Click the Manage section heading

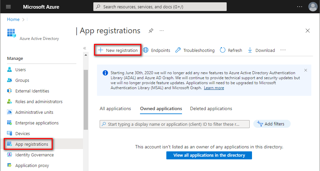[15, 59]
